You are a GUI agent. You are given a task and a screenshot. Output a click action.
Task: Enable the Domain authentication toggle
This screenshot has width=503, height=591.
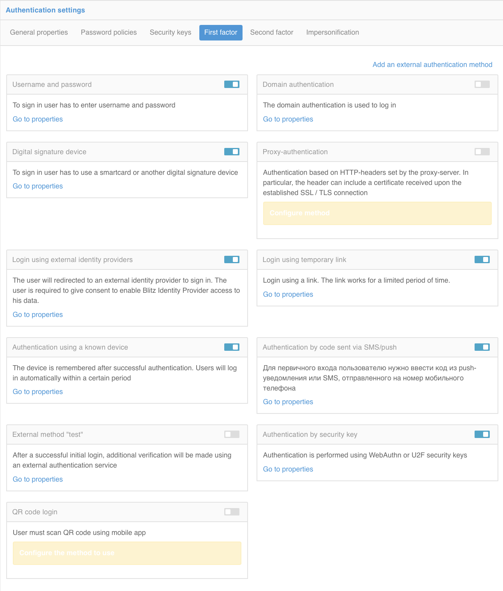(x=482, y=84)
